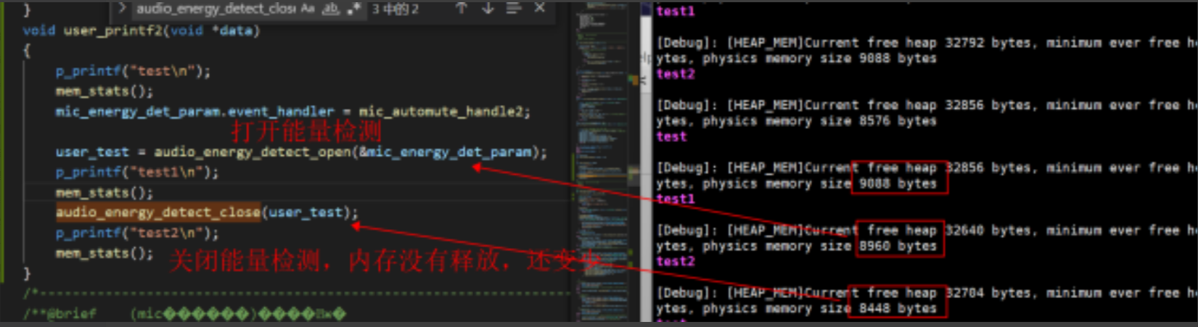Click 'test1' at top of terminal output
The image size is (1198, 327).
point(676,11)
